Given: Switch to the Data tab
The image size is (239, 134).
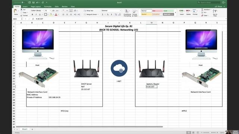Looking at the screenshot, I should (x=57, y=7).
